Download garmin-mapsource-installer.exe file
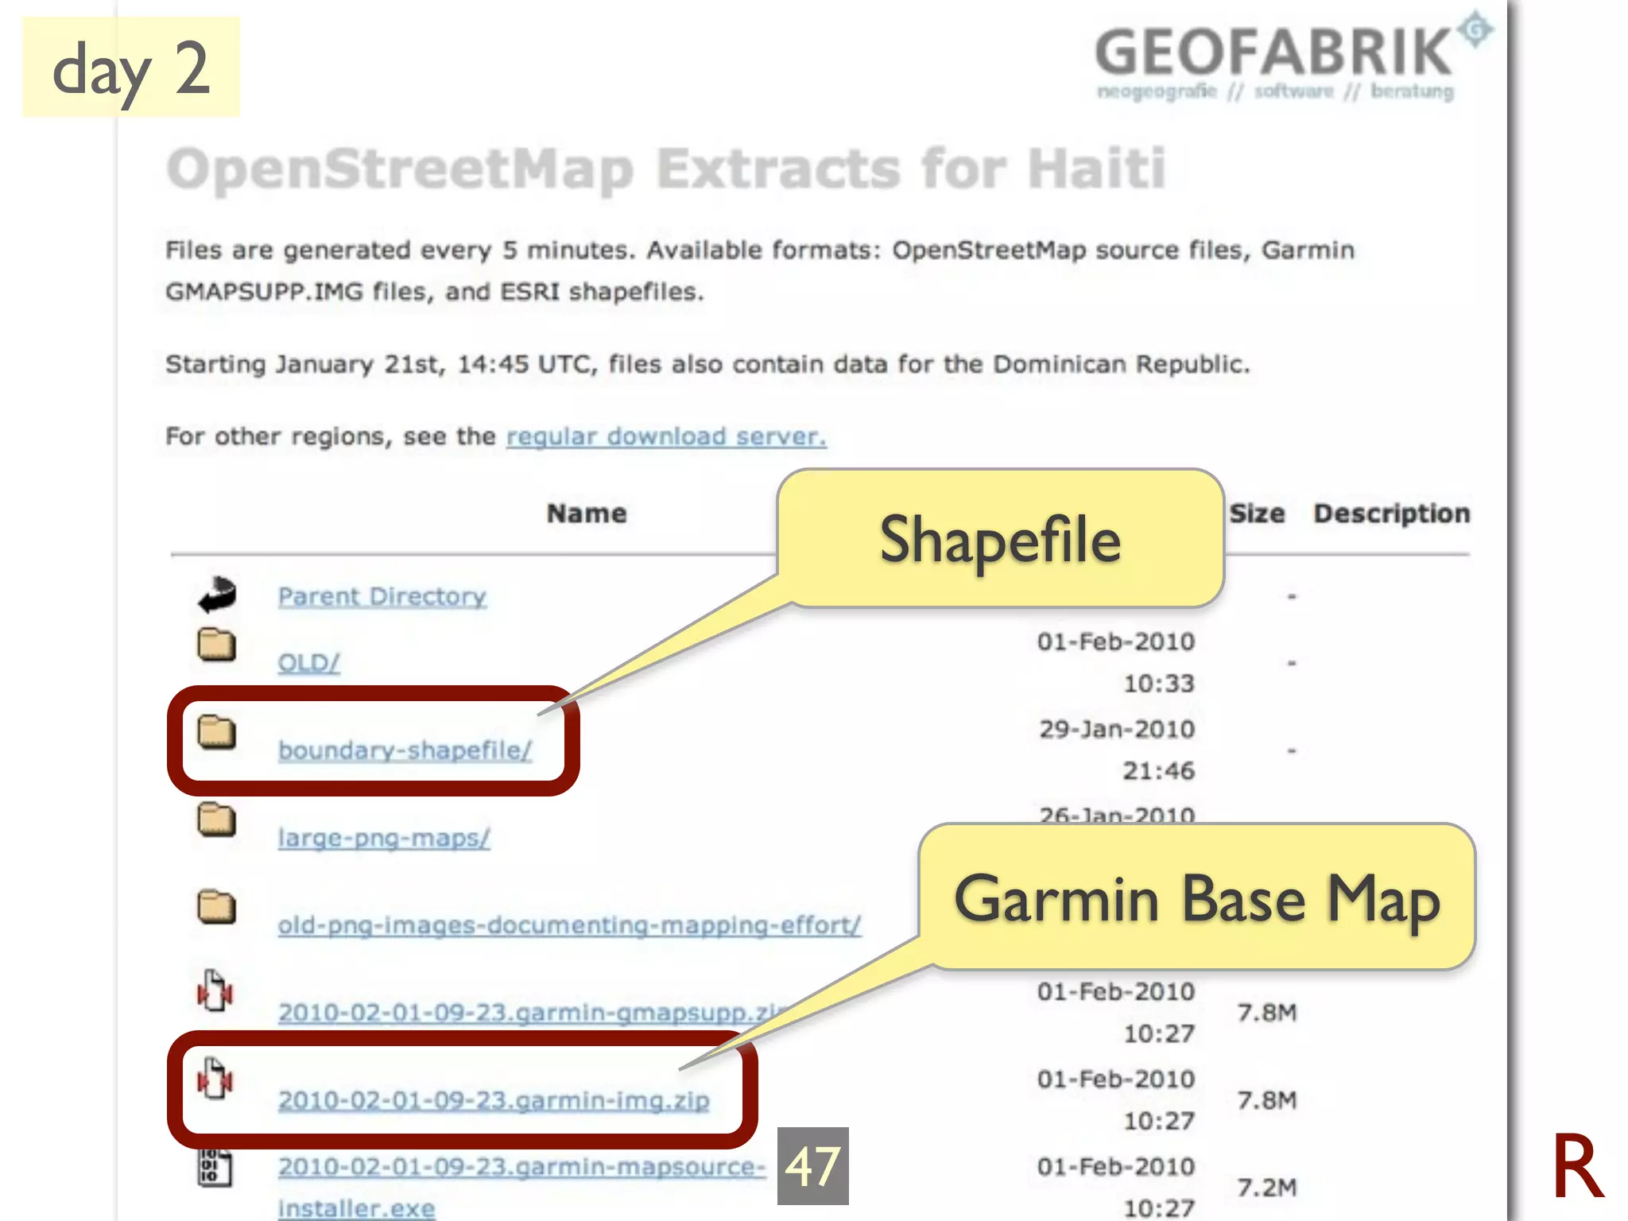Viewport: 1628px width, 1221px height. pos(521,1187)
